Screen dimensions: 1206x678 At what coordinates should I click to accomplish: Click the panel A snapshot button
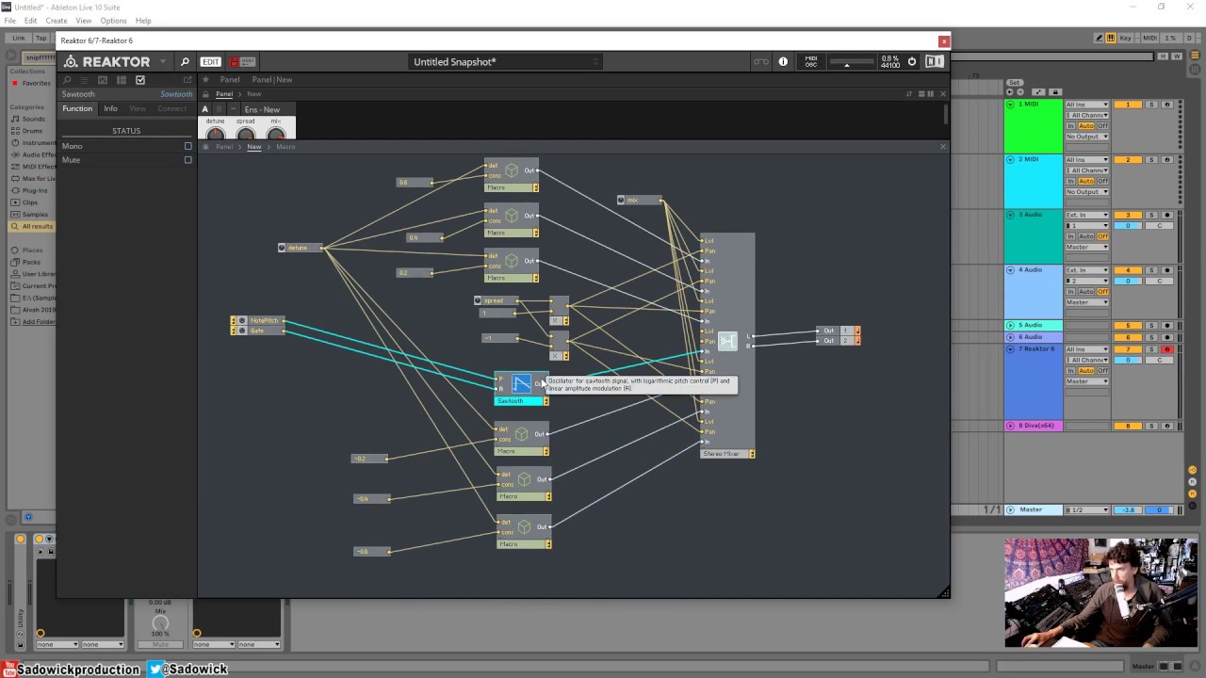204,109
